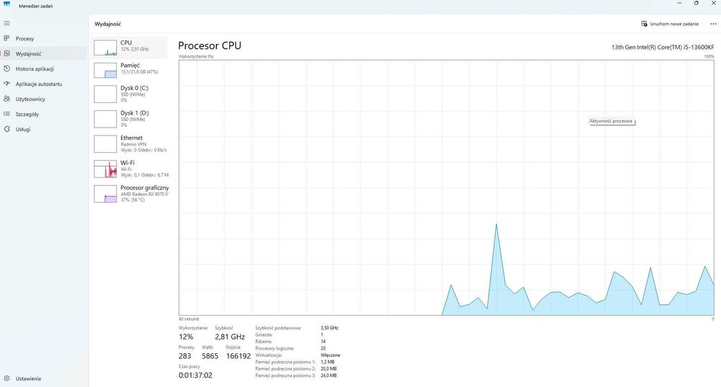Open the hamburger navigation menu
This screenshot has height=387, width=721.
tap(7, 23)
